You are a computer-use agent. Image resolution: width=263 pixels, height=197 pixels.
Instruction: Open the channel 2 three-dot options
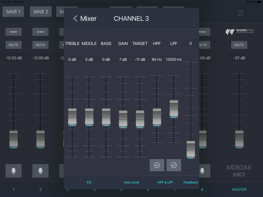pos(40,32)
